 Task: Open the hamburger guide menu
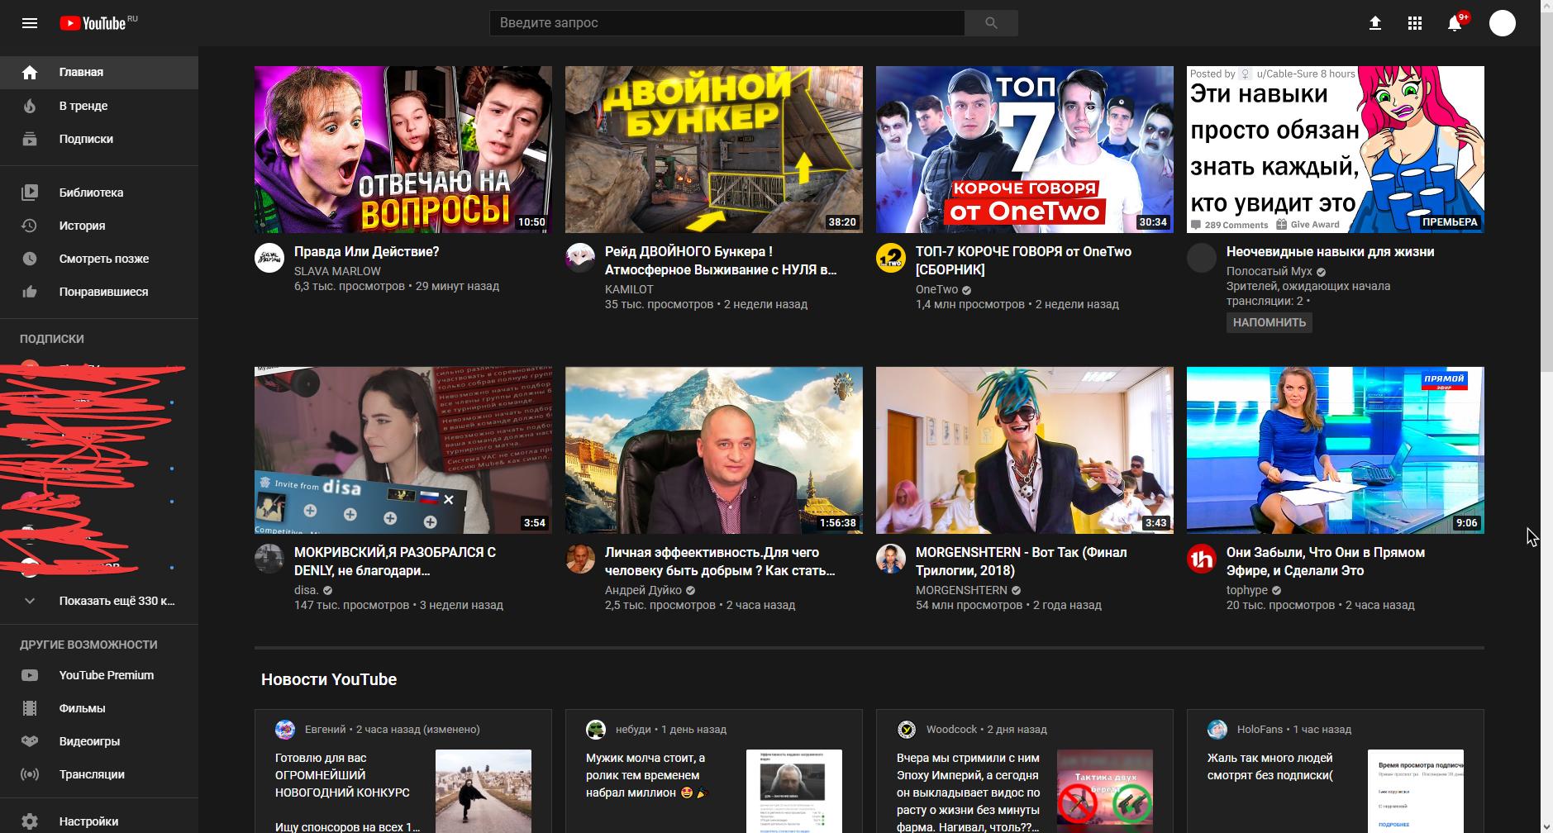click(x=30, y=23)
